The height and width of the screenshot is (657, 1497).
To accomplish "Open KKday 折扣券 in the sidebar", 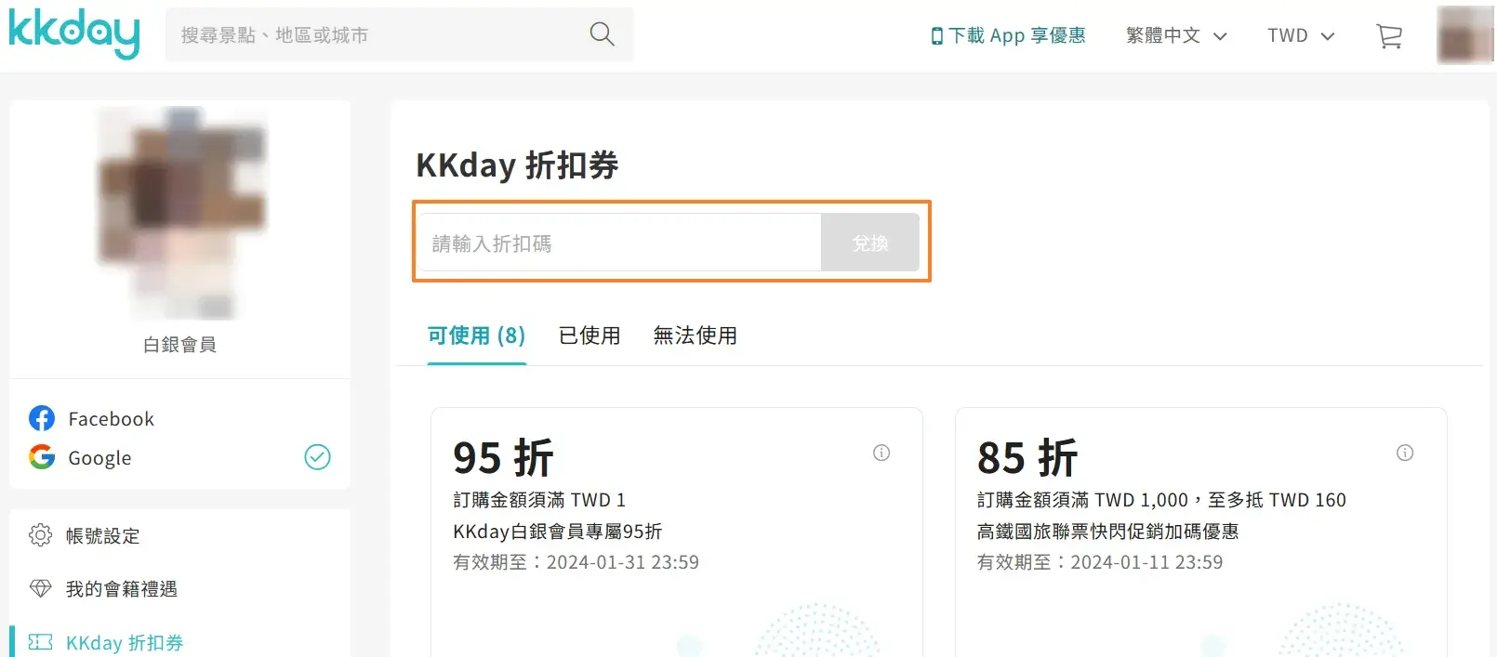I will point(124,642).
